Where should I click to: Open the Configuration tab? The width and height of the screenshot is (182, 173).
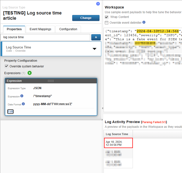pos(68,29)
